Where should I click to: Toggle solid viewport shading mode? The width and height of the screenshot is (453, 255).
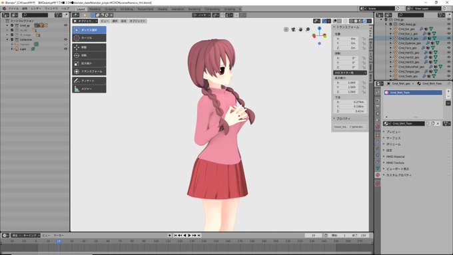(x=356, y=21)
